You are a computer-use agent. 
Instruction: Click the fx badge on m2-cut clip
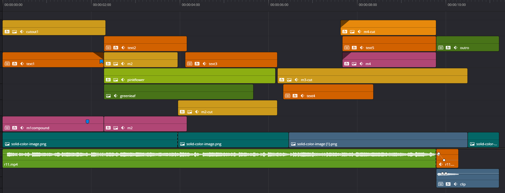(182, 112)
